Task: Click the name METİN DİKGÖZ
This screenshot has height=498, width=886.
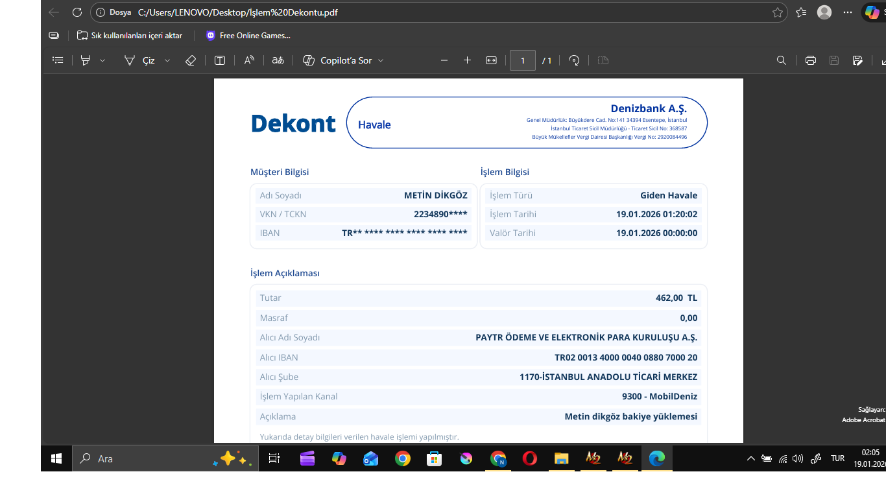Action: pos(436,195)
